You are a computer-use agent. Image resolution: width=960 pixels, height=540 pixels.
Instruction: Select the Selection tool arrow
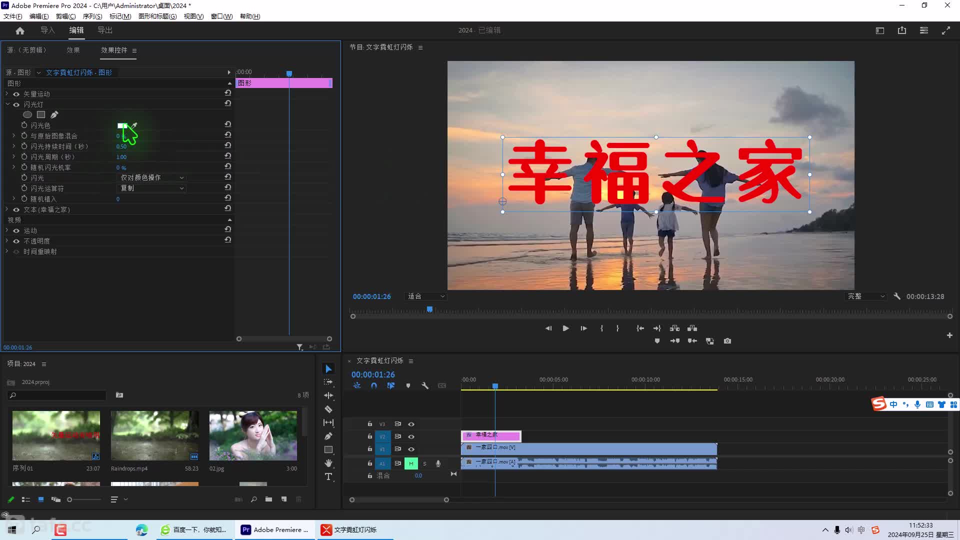tap(328, 369)
